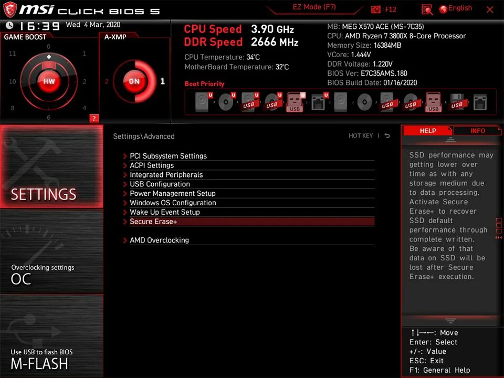Open ACPI Settings submenu
504x378 pixels.
pos(249,165)
